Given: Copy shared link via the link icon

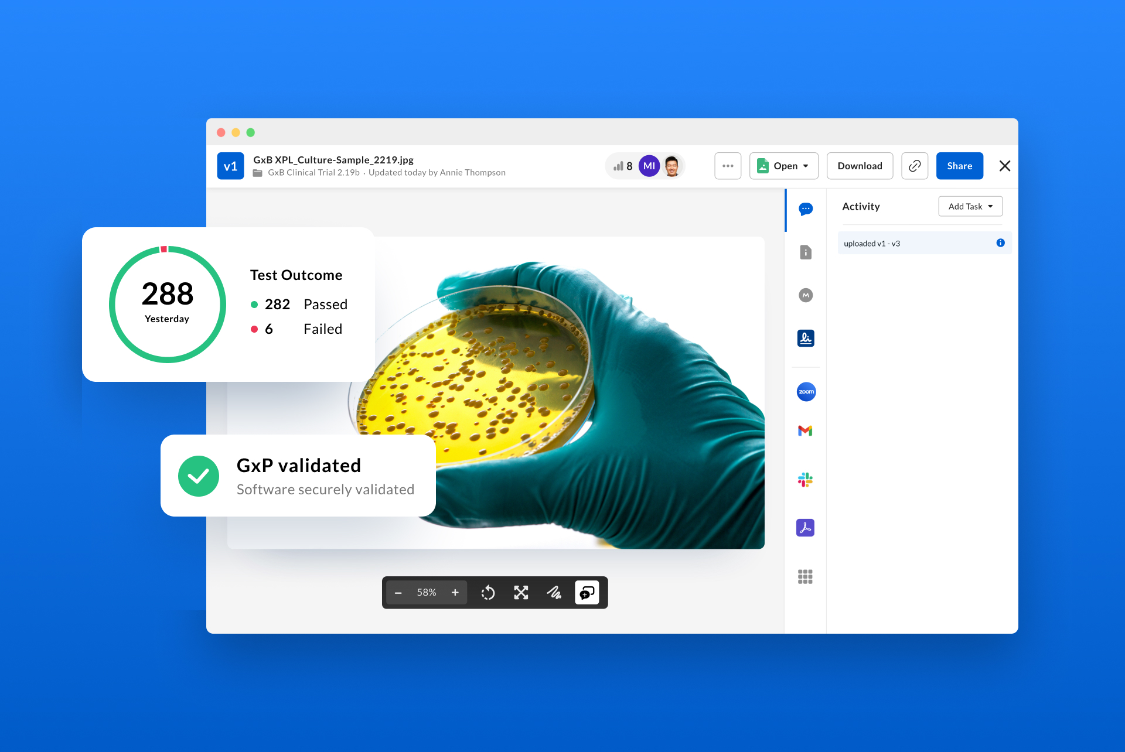Looking at the screenshot, I should (x=915, y=166).
